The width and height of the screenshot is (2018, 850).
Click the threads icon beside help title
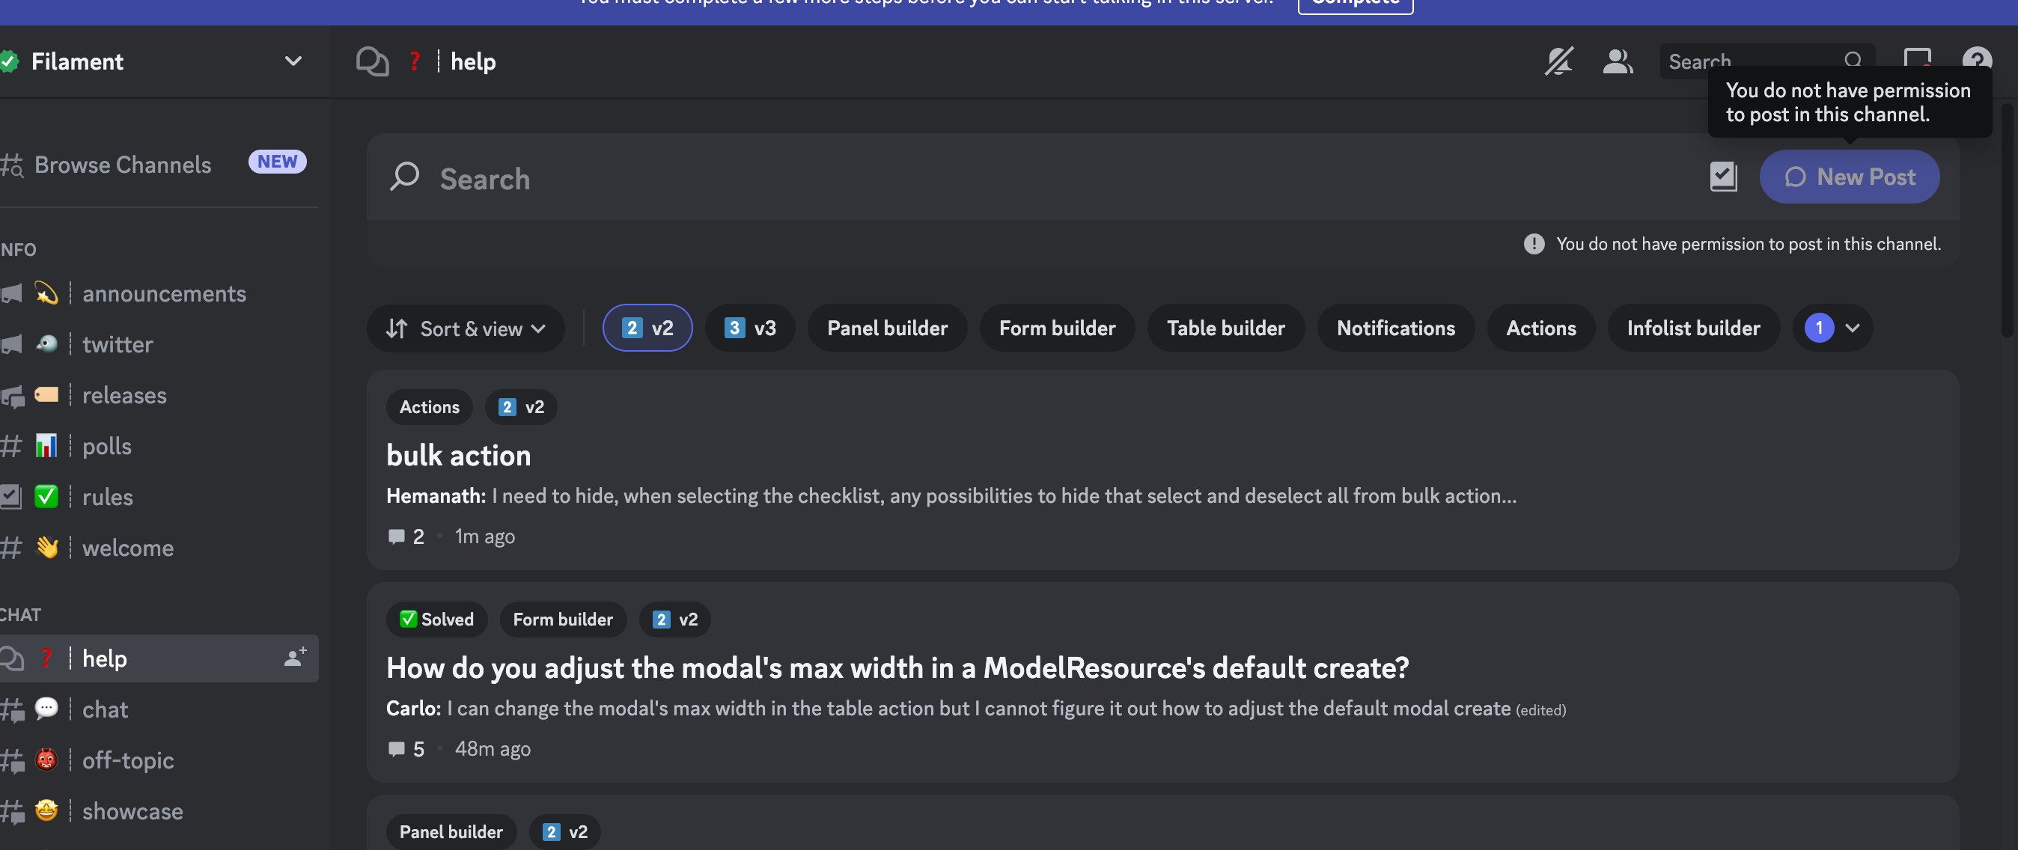point(372,61)
